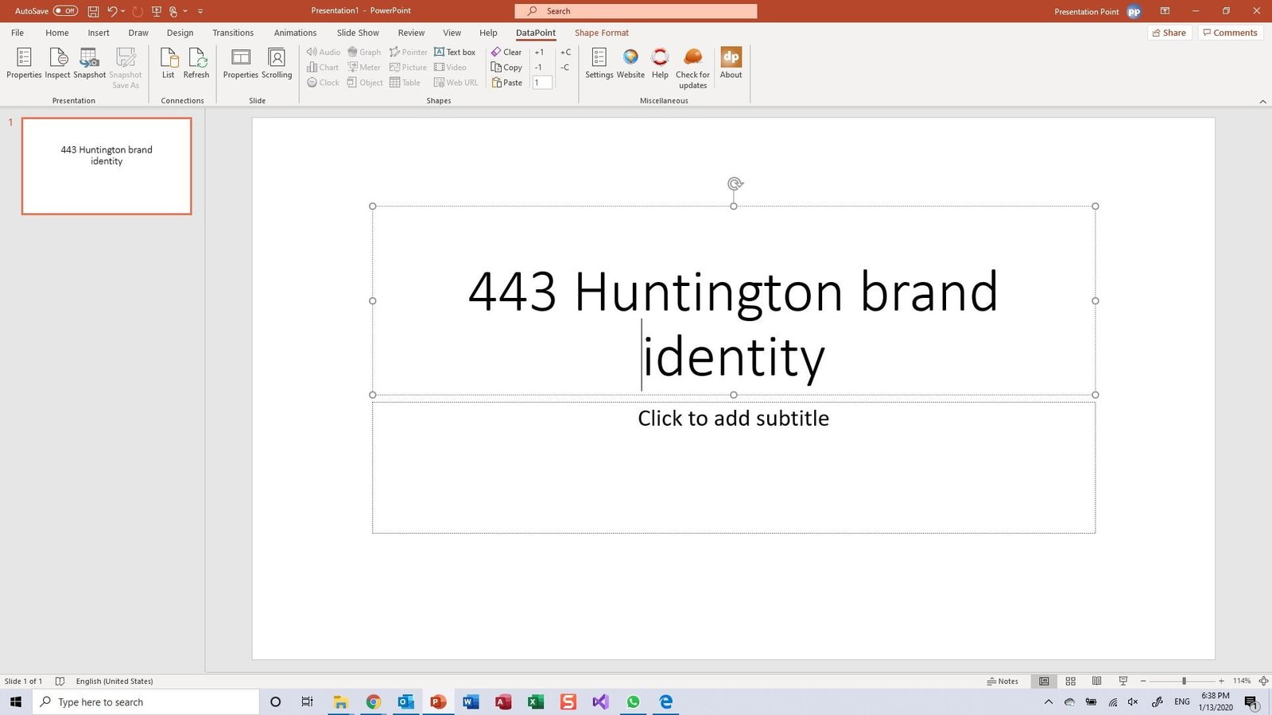Toggle the AutoSave switch

65,11
